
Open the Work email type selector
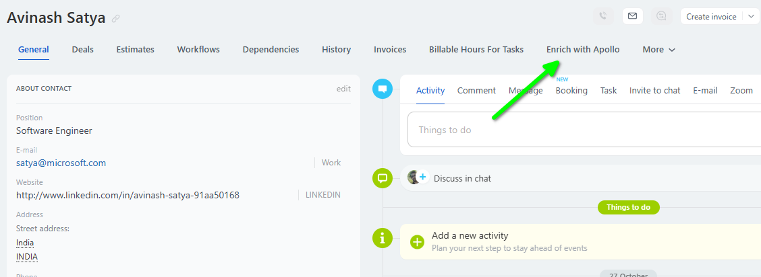[x=331, y=163]
